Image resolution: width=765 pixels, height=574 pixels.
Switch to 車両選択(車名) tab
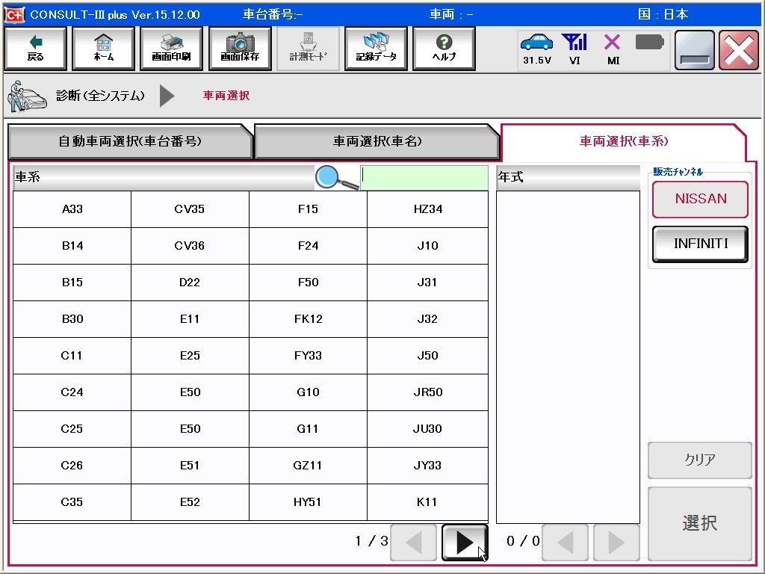click(x=377, y=141)
